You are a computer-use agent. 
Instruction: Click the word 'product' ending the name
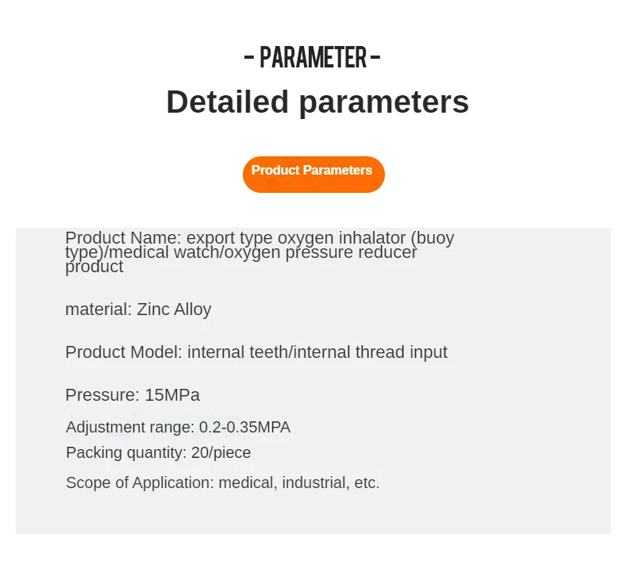click(x=94, y=267)
